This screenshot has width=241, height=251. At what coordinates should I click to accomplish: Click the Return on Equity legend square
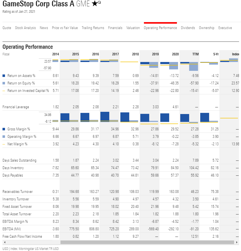point(4,83)
